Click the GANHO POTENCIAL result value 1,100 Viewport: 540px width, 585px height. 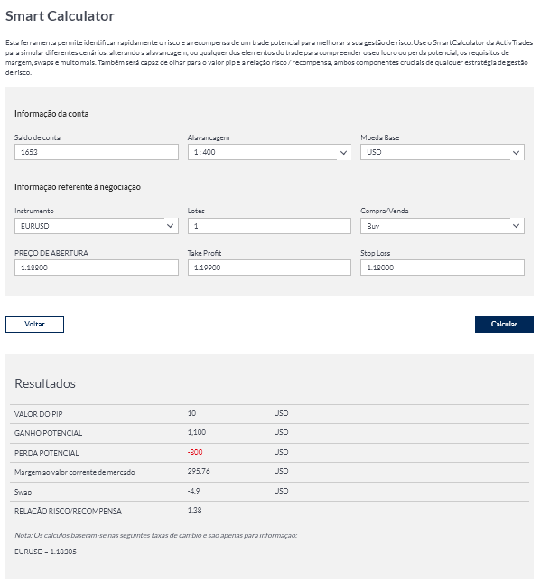click(196, 432)
